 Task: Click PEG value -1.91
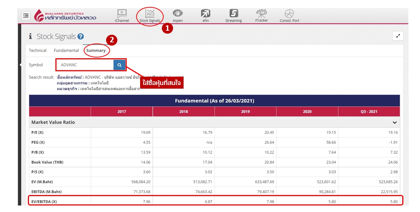tap(394, 143)
